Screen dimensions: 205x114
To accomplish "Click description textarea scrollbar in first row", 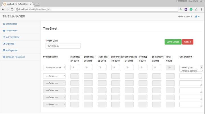I will [201, 68].
